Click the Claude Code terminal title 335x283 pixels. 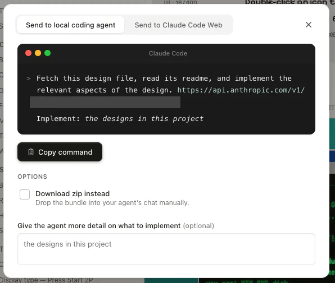point(168,53)
